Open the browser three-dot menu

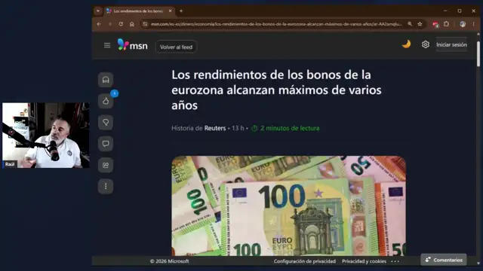click(474, 24)
